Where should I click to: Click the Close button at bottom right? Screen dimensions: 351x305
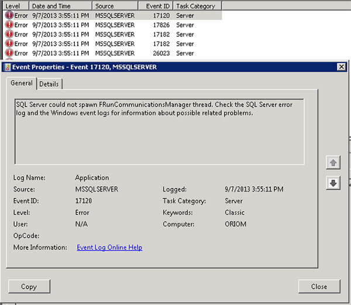click(319, 286)
